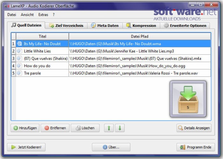Select title 'Little White Lies'
223x159 pixels.
(37, 51)
